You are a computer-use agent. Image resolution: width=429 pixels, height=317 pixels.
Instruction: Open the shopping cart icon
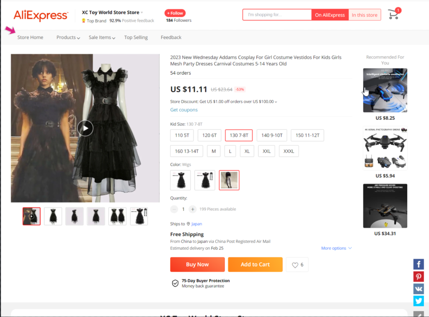tap(393, 15)
